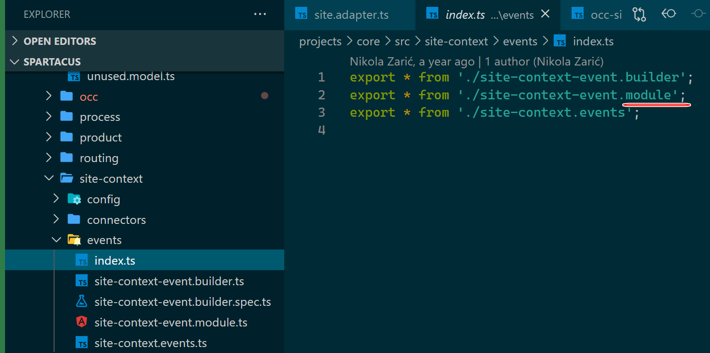Select the index.ts editor tab
This screenshot has width=710, height=353.
point(487,15)
